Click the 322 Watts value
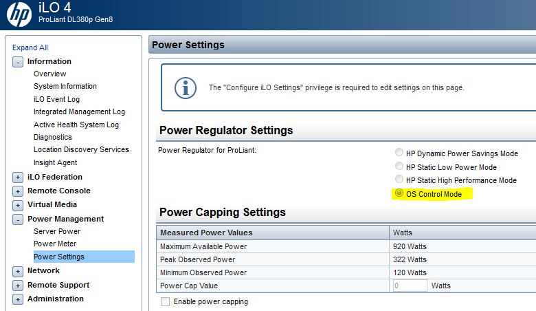Viewport: 536px width, 311px height. (x=410, y=259)
